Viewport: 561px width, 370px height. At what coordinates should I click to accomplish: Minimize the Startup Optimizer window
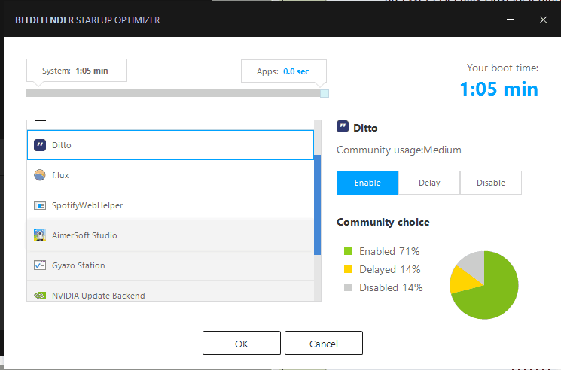coord(511,20)
